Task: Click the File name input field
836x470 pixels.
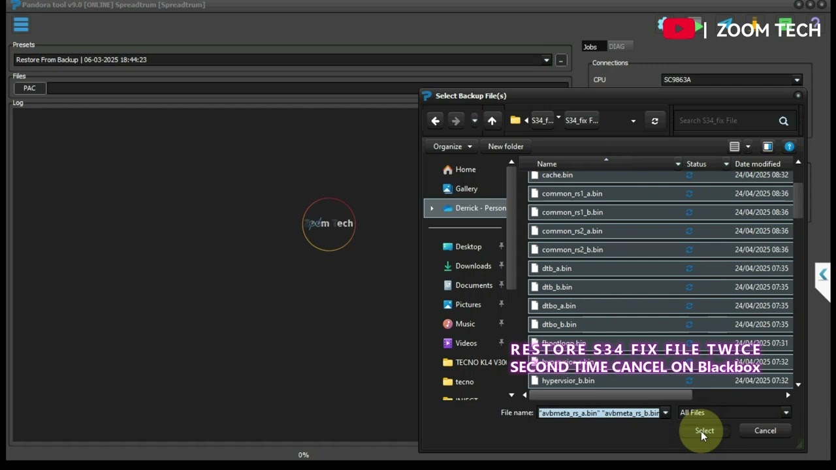Action: tap(599, 413)
